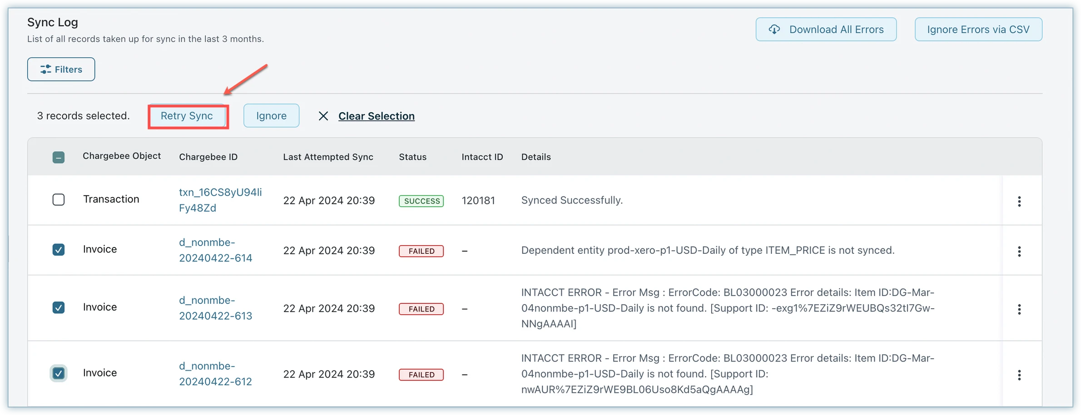
Task: Check the Transaction row checkbox
Action: click(59, 200)
